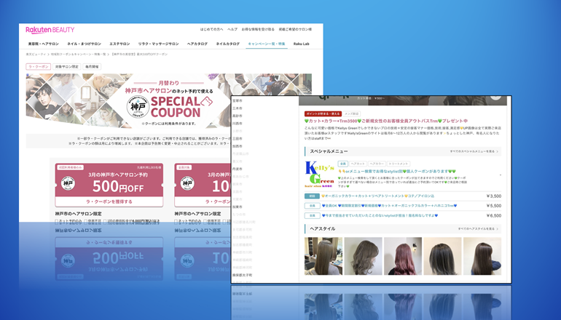561x320 pixels.
Task: Open すべてのヘアスタイルを見る link
Action: [479, 228]
